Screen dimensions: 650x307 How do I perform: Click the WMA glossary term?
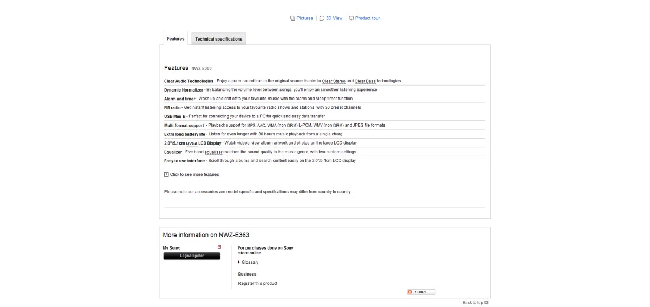[272, 125]
